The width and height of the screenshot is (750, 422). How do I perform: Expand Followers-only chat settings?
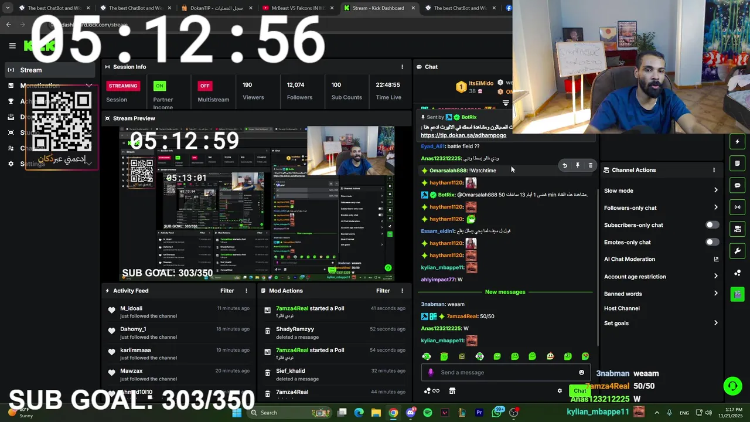coord(715,207)
